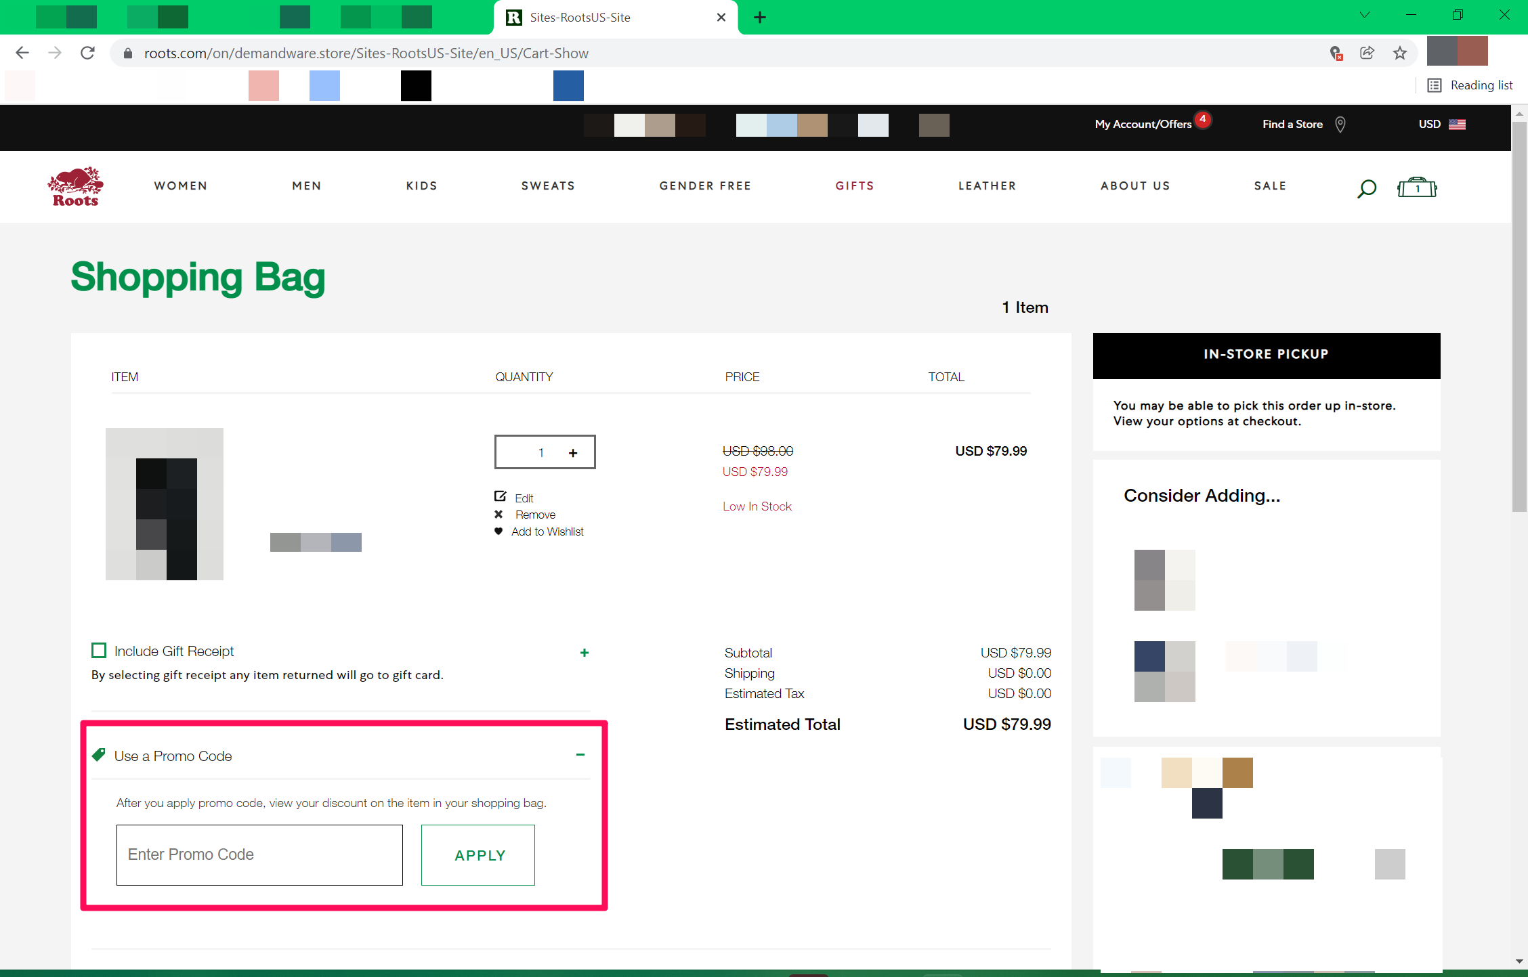Open the SWEATS menu
1528x977 pixels.
pos(548,186)
